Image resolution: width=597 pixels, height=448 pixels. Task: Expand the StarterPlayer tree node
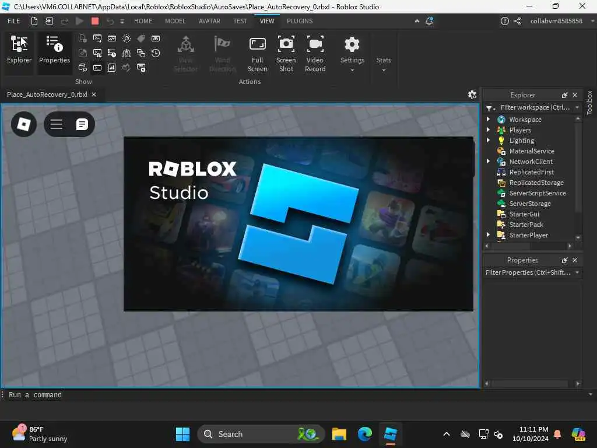pyautogui.click(x=489, y=235)
